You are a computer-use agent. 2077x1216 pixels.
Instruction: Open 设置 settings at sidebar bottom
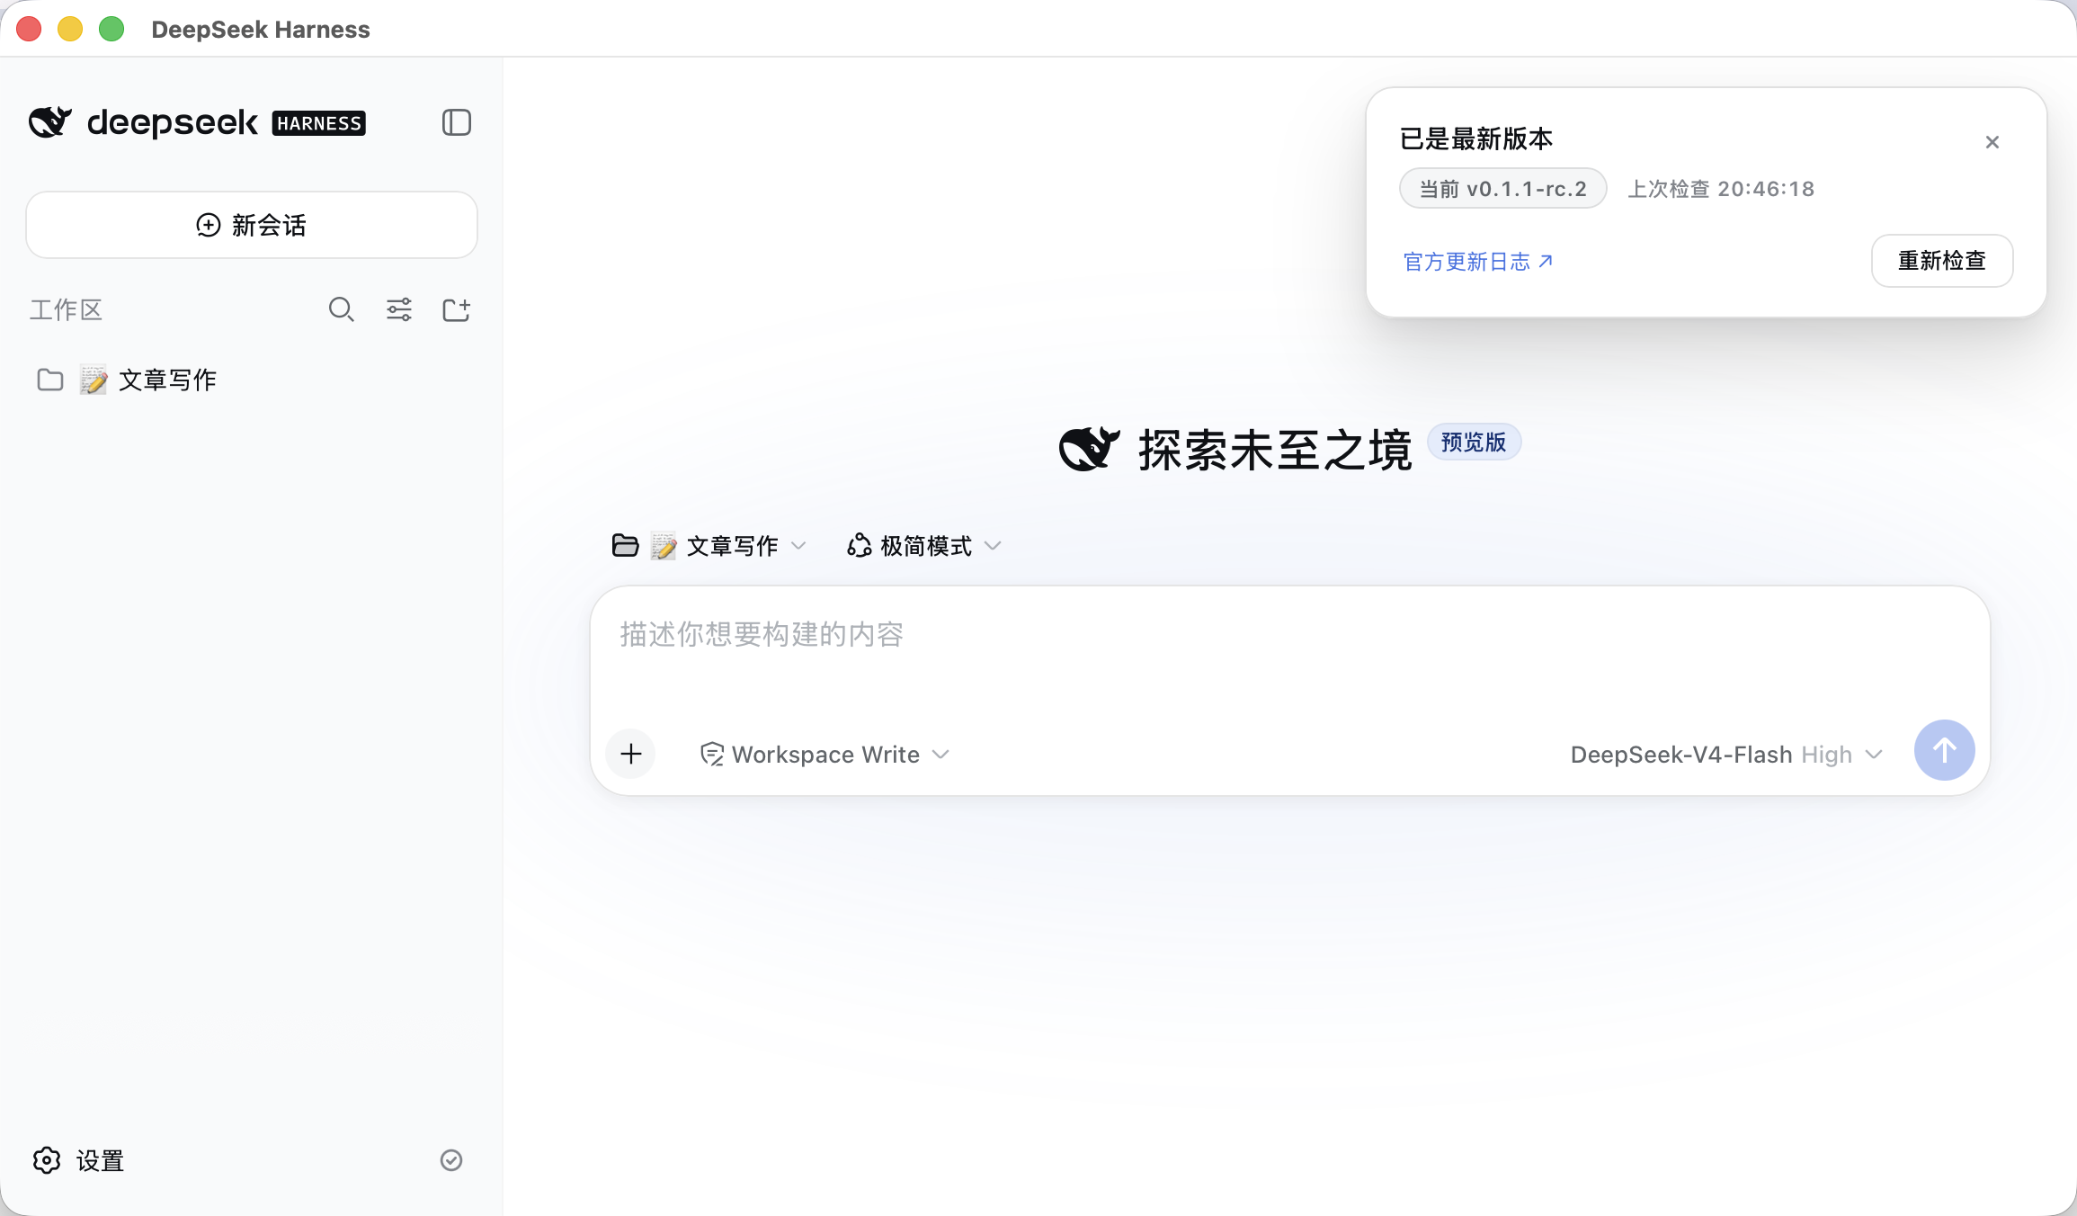(x=78, y=1160)
